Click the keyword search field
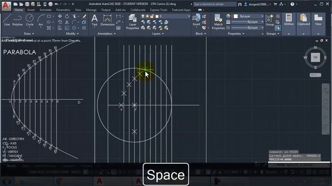 click(x=215, y=4)
